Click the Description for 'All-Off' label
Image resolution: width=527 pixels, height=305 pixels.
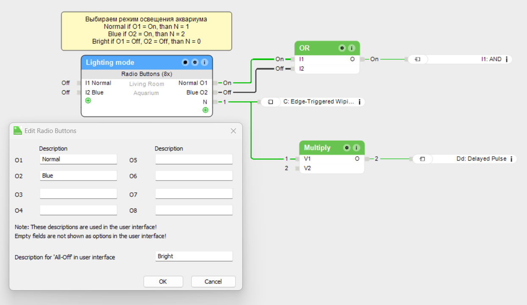coord(65,257)
